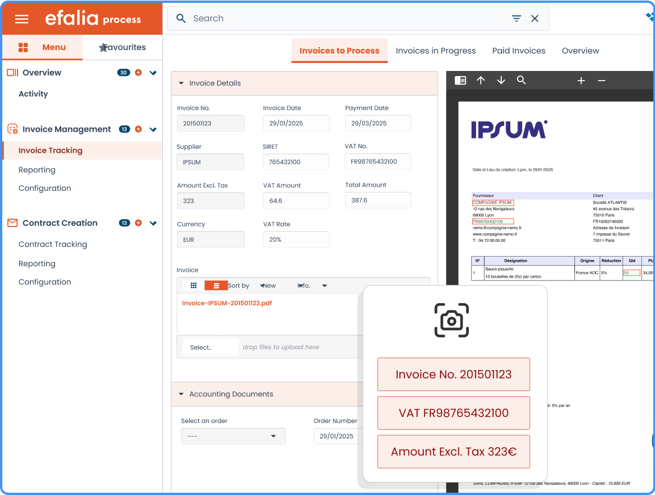Switch invoice files to grid view
655x495 pixels.
[x=194, y=286]
